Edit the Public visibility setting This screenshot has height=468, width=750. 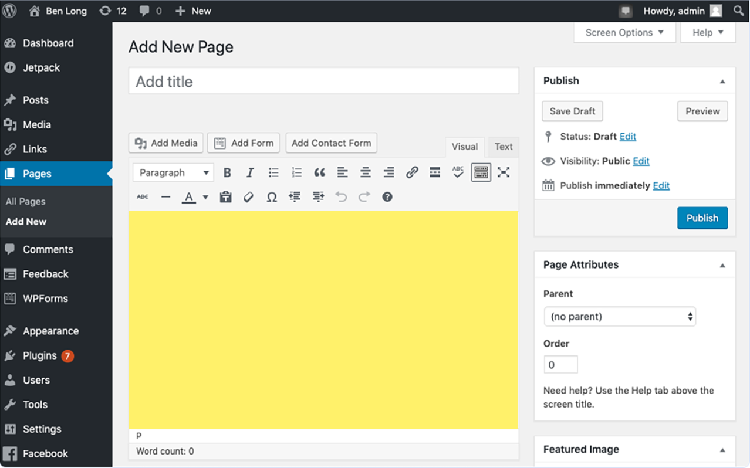[641, 161]
